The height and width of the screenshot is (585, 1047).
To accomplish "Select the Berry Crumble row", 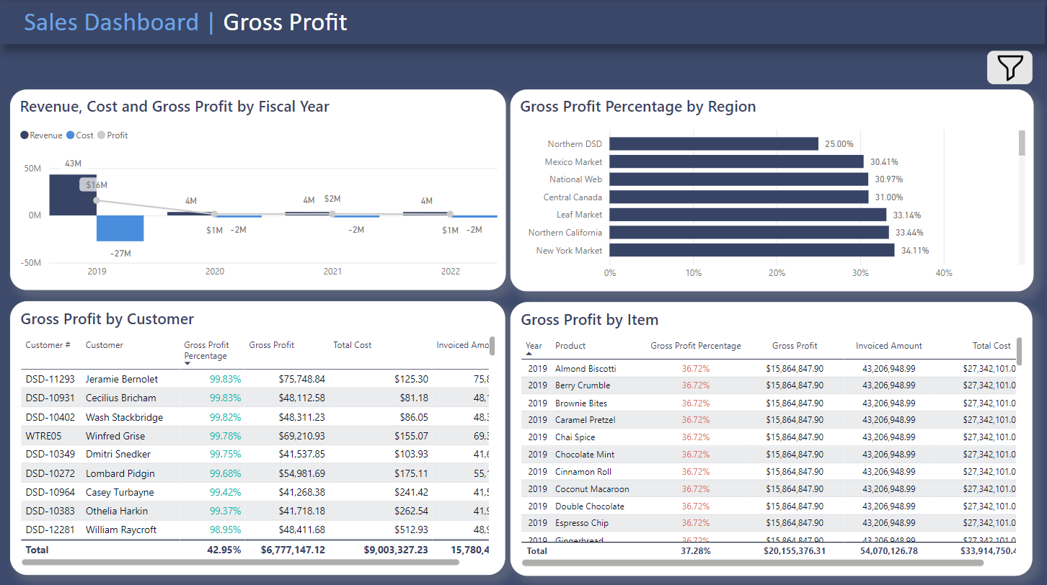I will coord(769,385).
